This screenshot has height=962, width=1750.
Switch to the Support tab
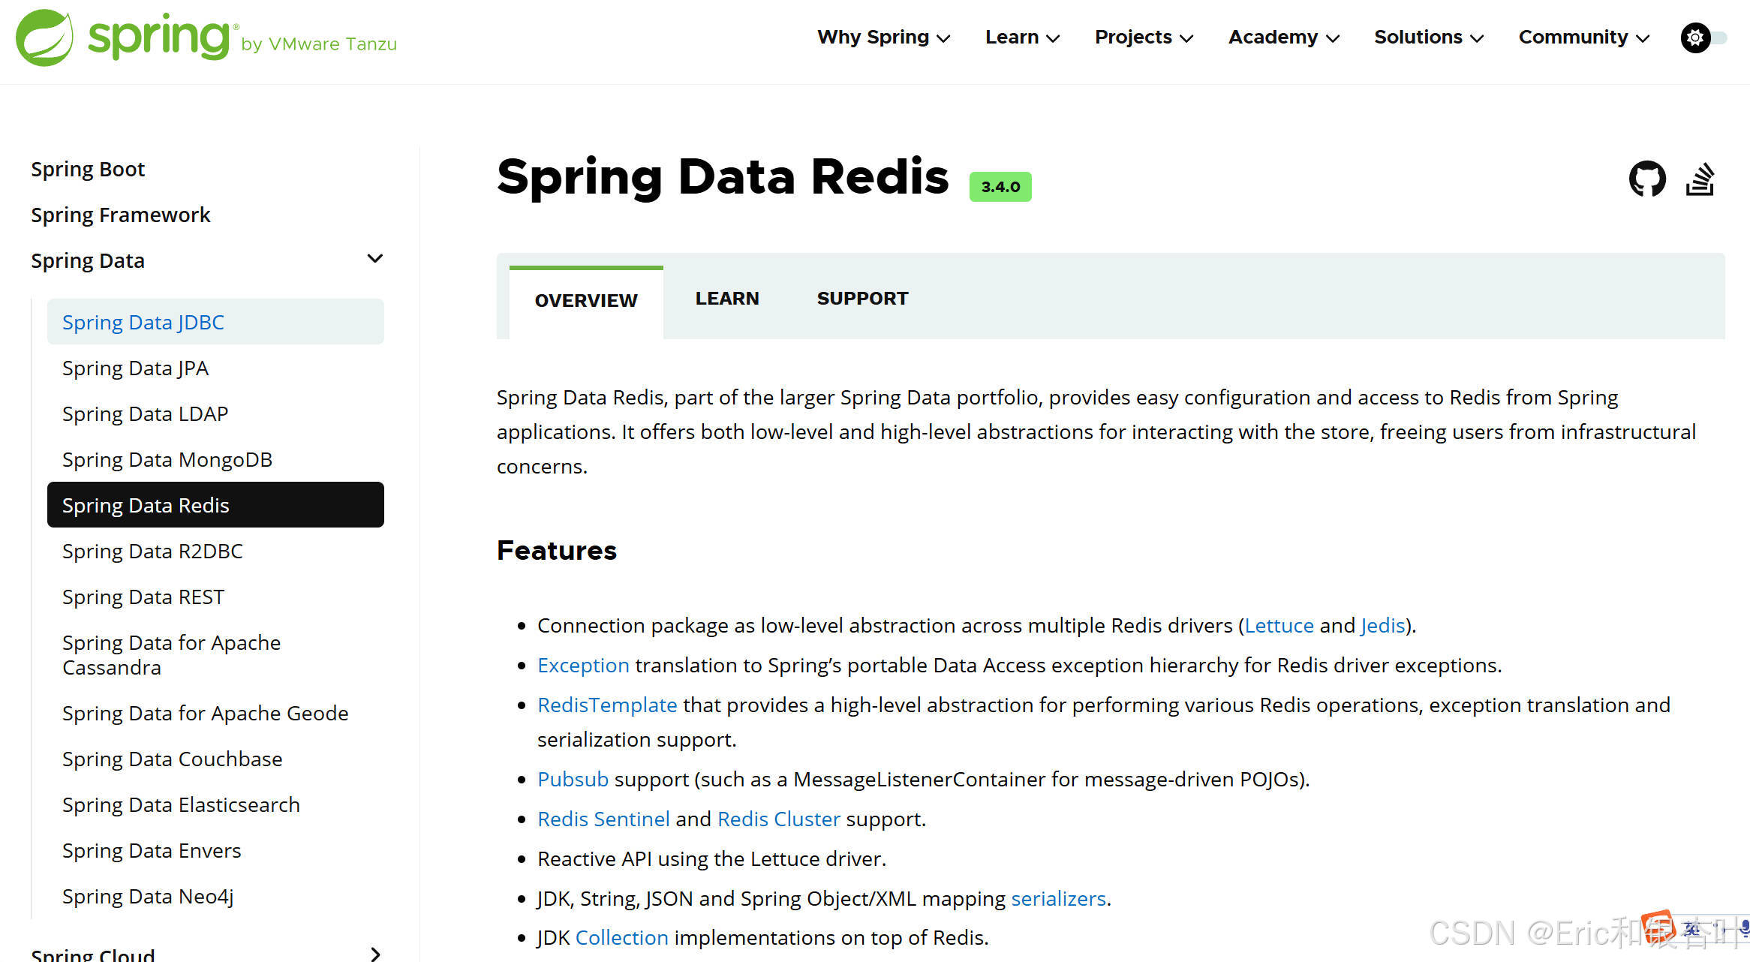point(861,298)
